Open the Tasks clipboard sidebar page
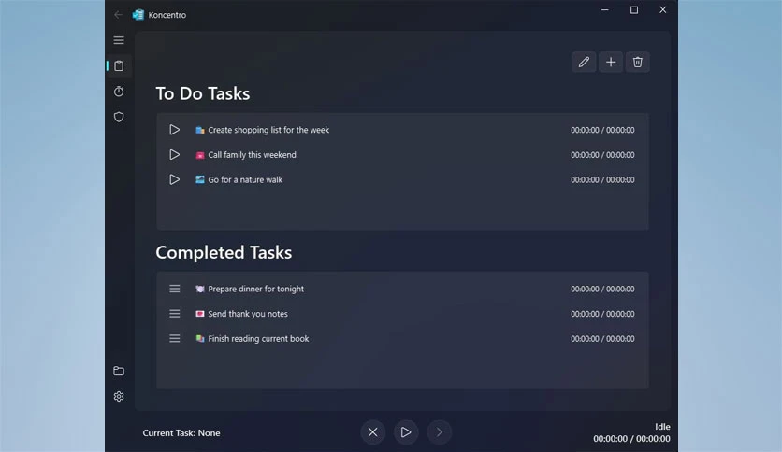The image size is (782, 452). point(119,65)
